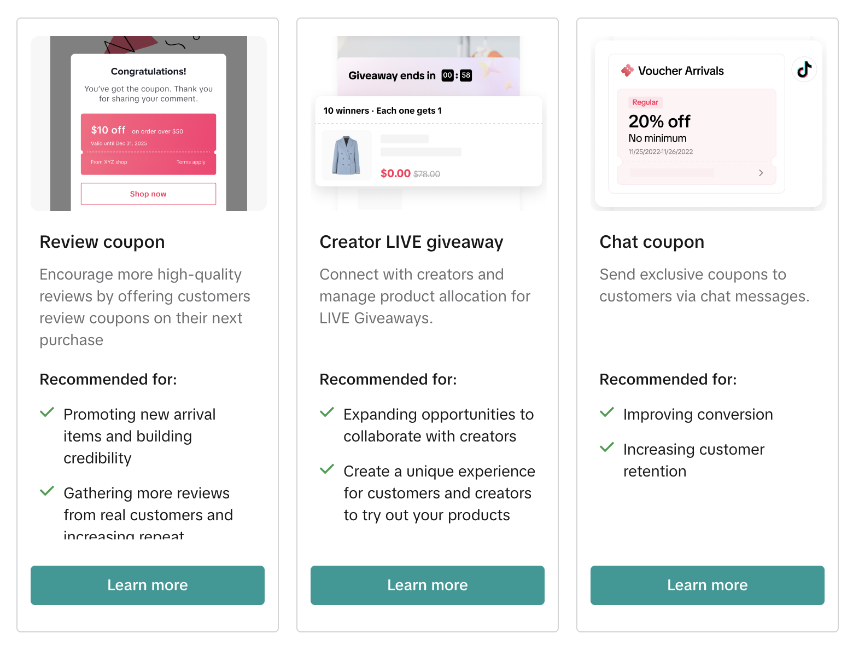Select the Review coupon card title

point(102,242)
